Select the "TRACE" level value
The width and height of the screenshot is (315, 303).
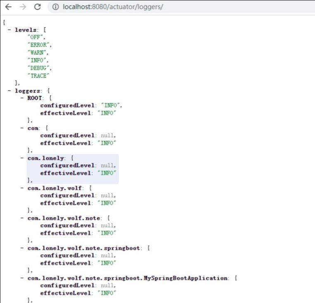click(38, 75)
